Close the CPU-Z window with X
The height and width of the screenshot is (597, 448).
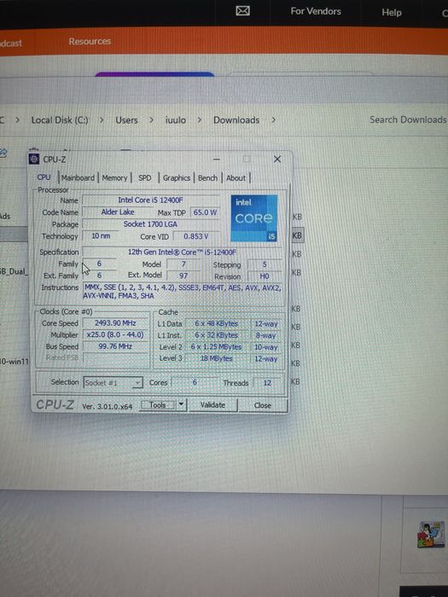(x=277, y=159)
